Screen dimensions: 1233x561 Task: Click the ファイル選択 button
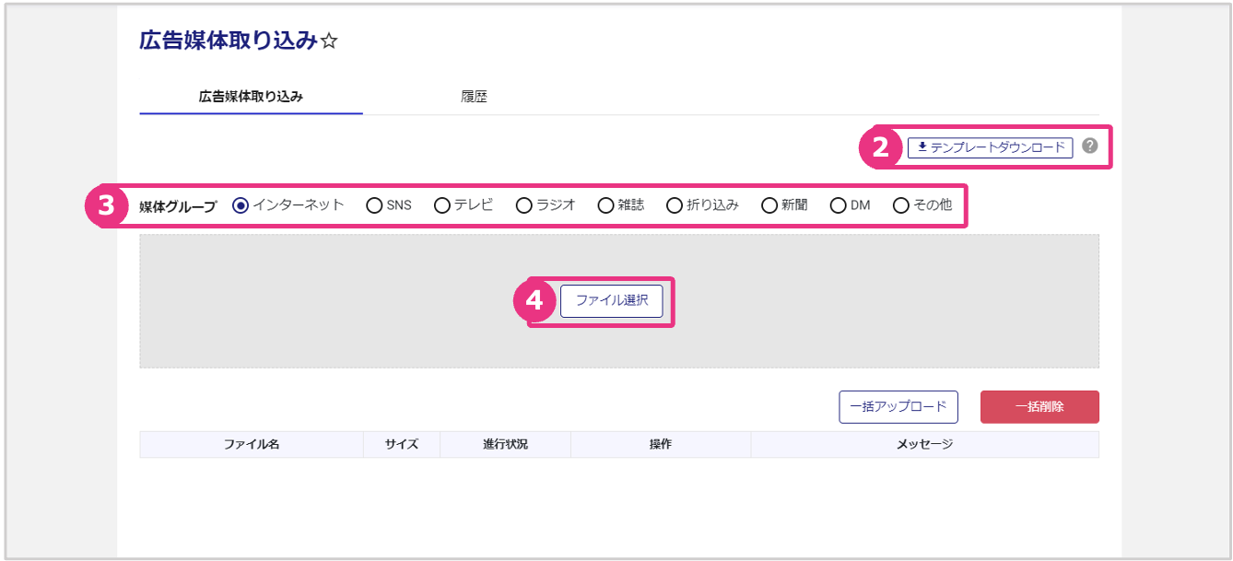tap(611, 300)
